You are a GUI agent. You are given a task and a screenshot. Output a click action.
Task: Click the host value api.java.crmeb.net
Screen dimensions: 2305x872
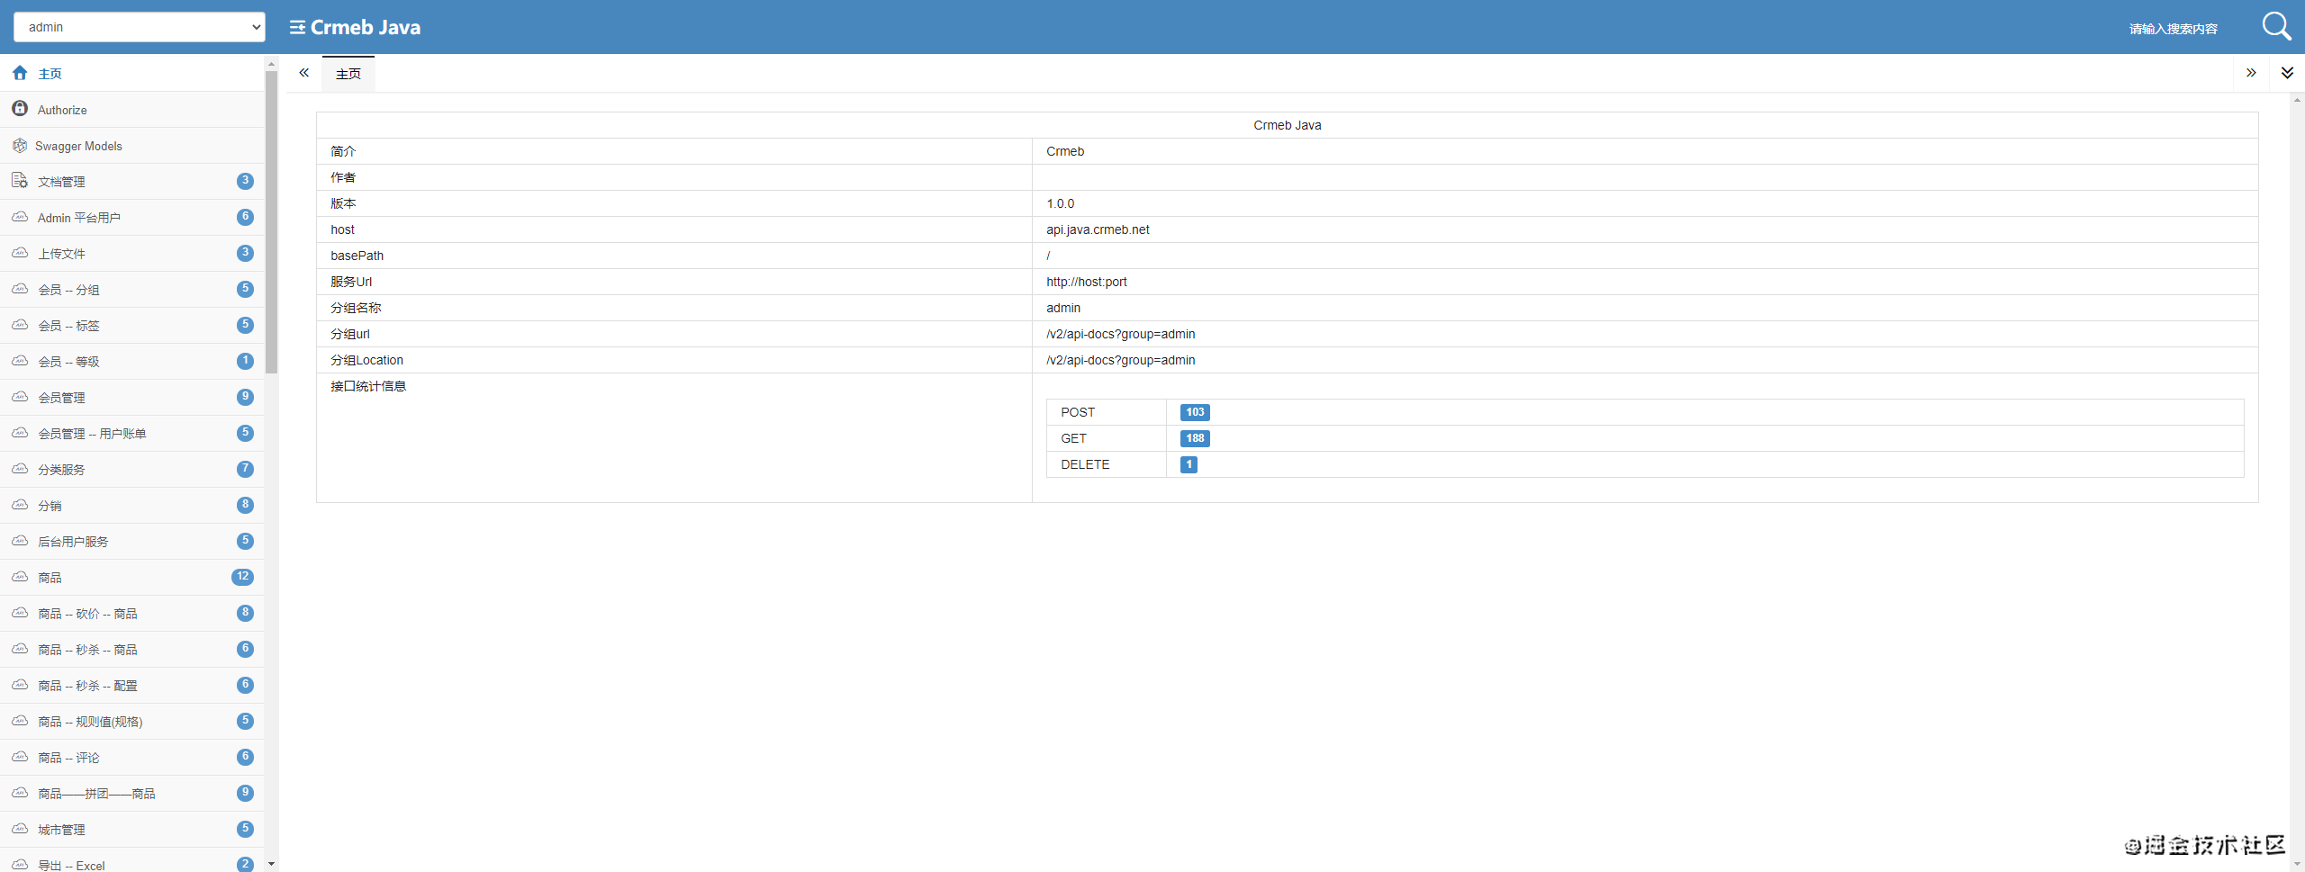click(x=1098, y=229)
